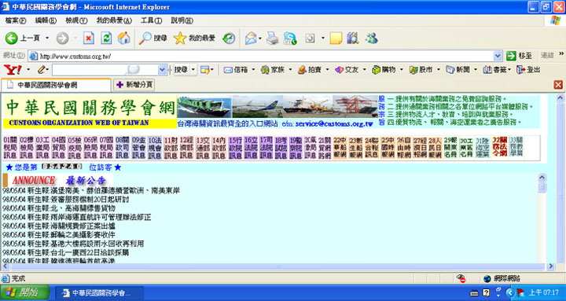Click the Yahoo toolbar 搜尋 button
Screen dimensions: 566x301
[182, 70]
